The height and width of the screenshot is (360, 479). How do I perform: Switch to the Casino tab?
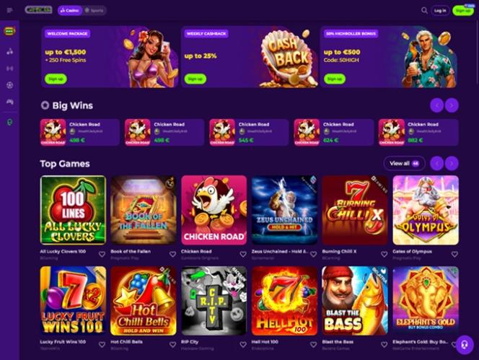click(70, 10)
